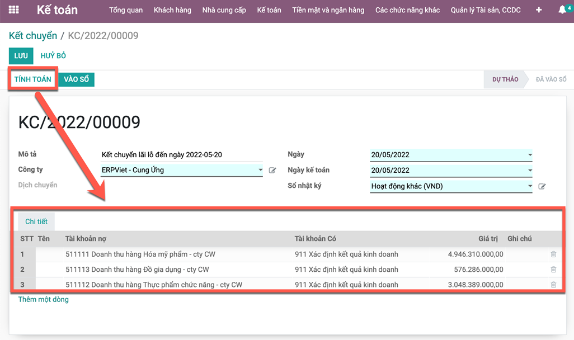
Task: Select the DỰ THẢO status stage
Action: (x=505, y=79)
